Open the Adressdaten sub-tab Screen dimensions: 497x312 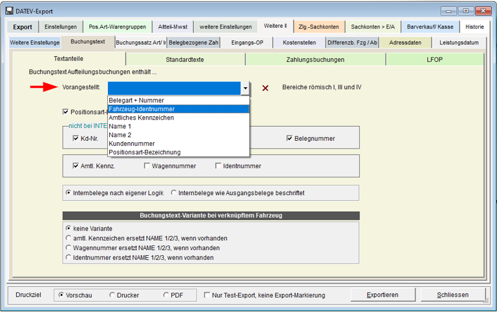point(405,43)
